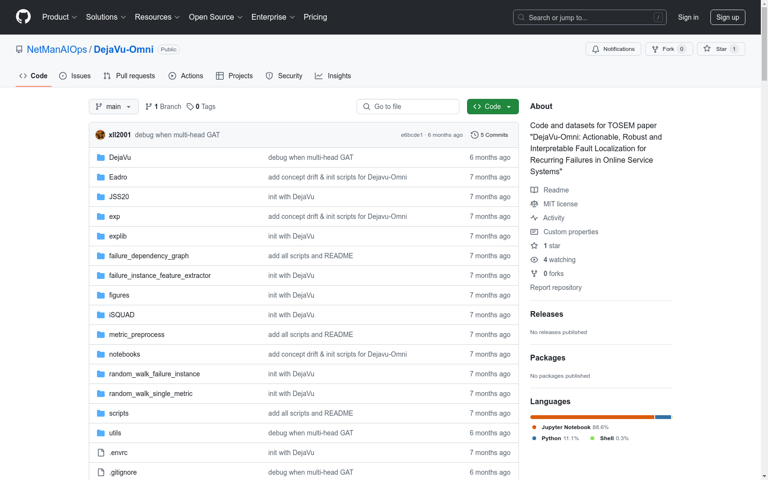
Task: Click the eye icon next to watching
Action: (534, 260)
